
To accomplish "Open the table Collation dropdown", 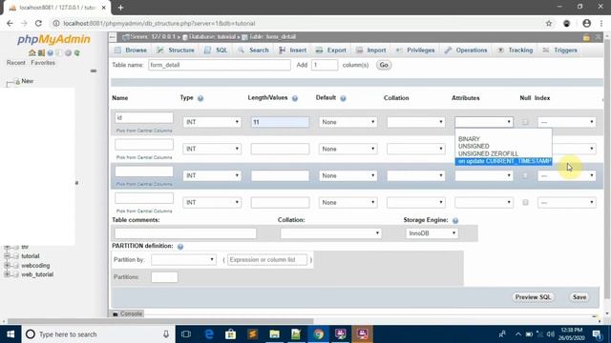I will tap(330, 233).
